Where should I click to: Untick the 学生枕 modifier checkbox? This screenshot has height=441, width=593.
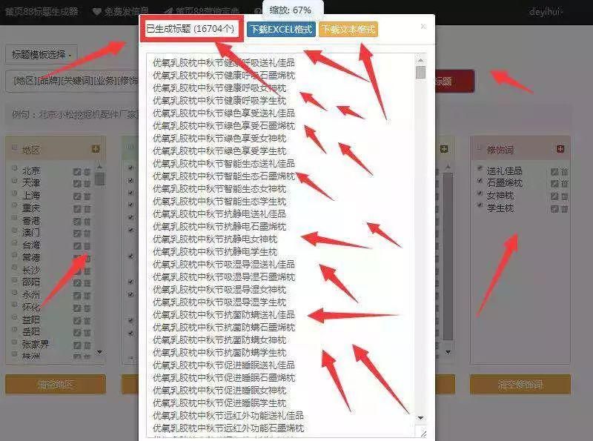click(x=480, y=205)
